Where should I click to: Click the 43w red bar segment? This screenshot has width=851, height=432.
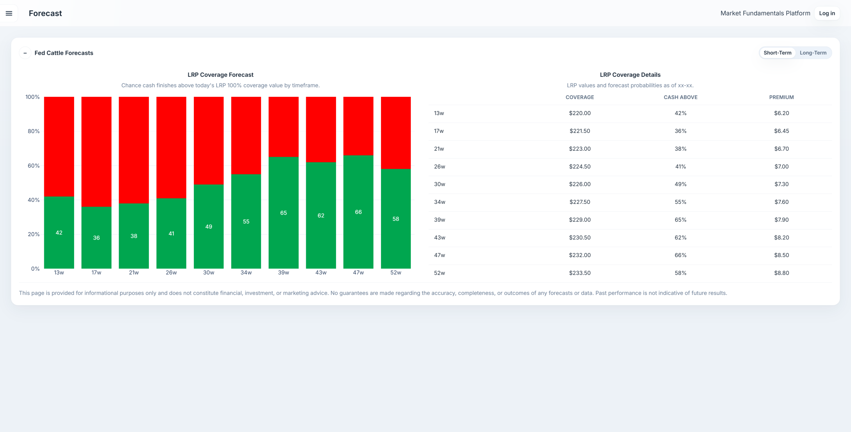(x=321, y=129)
